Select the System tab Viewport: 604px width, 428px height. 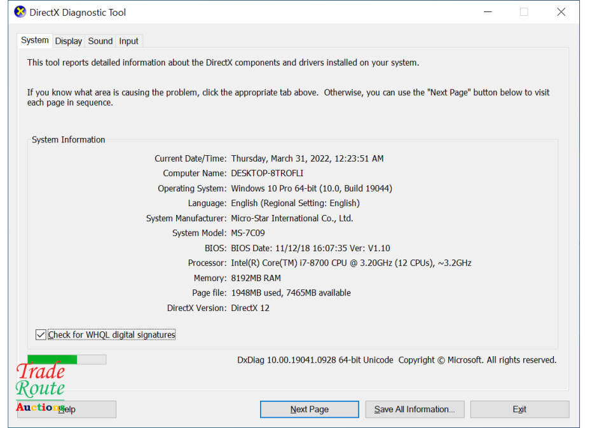34,41
